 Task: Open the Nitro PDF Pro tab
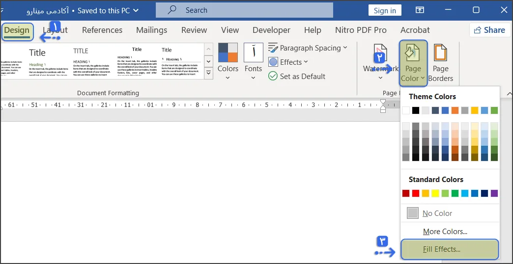click(x=361, y=30)
